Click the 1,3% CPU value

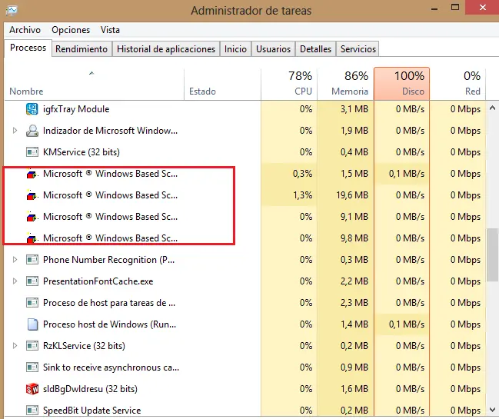pos(302,195)
